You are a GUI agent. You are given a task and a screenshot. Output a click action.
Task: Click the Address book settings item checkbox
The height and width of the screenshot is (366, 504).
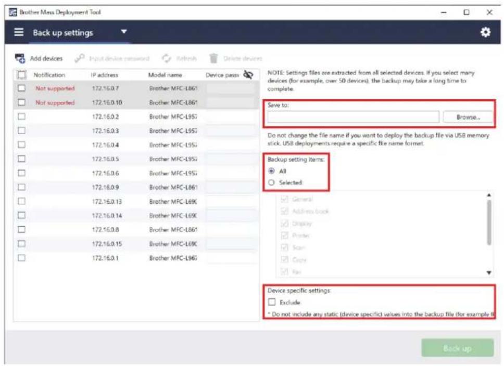coord(284,211)
